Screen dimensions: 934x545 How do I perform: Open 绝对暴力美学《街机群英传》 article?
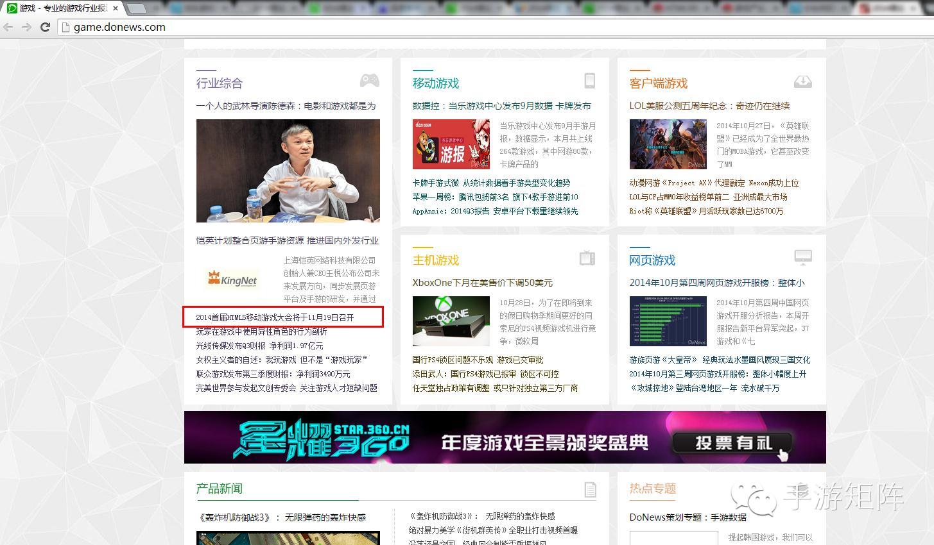(x=494, y=530)
